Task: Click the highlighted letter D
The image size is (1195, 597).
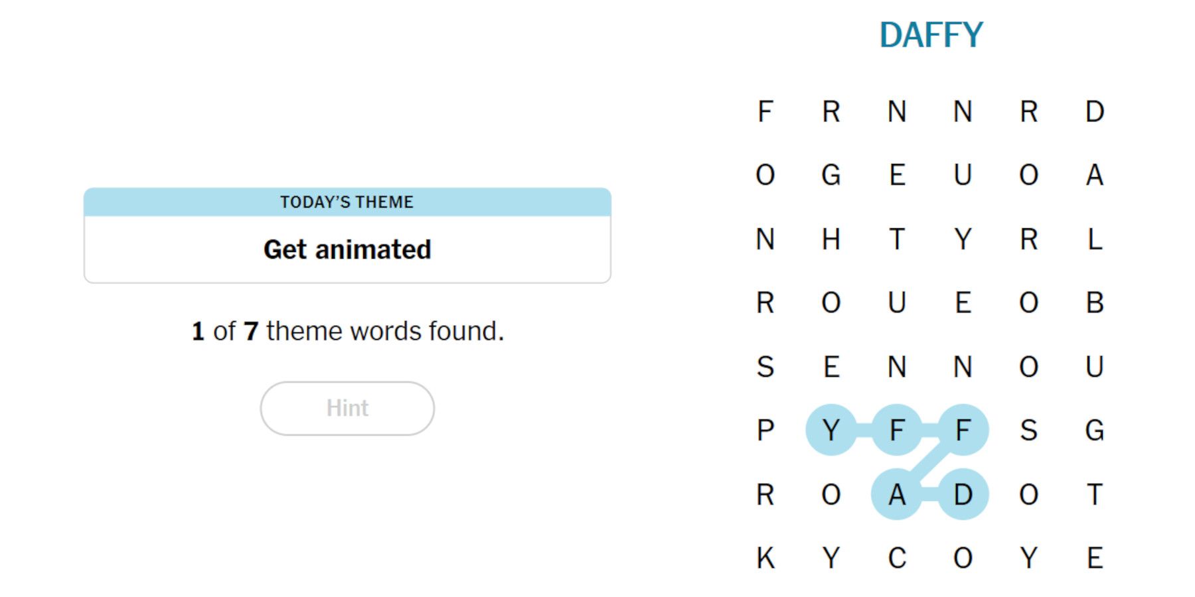Action: click(x=963, y=494)
